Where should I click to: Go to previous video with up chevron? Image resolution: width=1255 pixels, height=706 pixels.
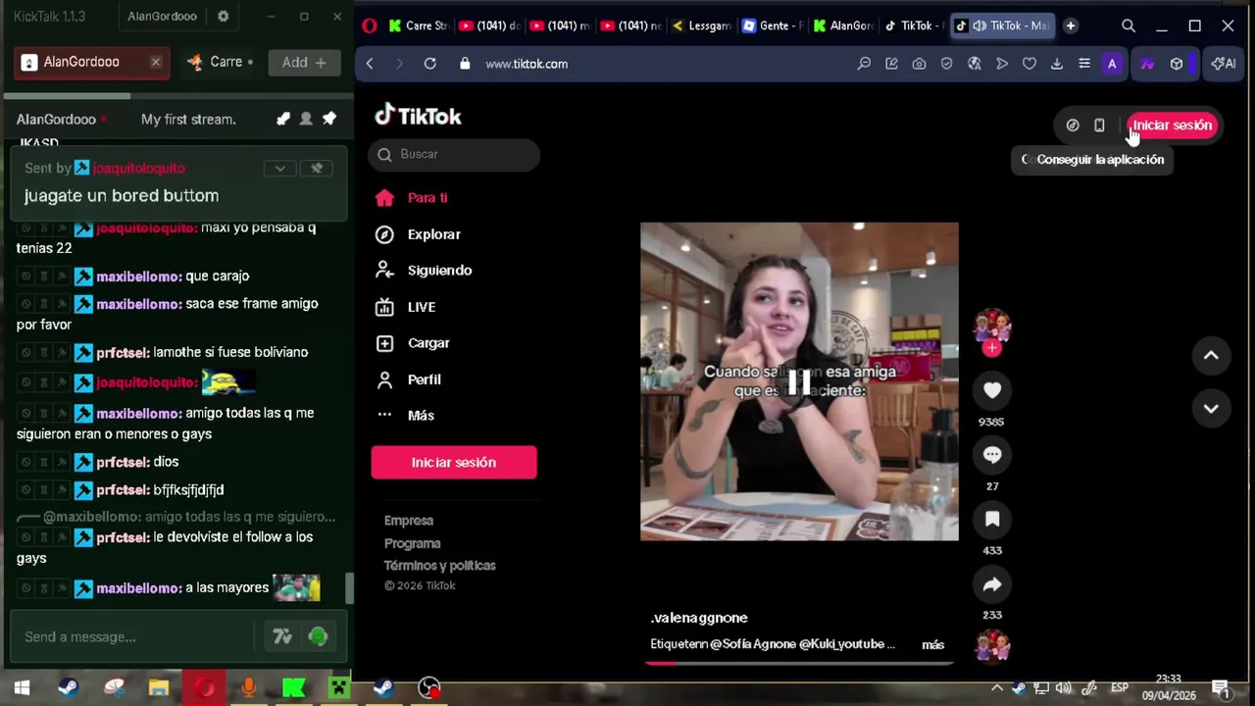click(1211, 355)
